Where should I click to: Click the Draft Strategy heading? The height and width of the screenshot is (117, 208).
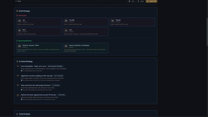[x=25, y=11]
